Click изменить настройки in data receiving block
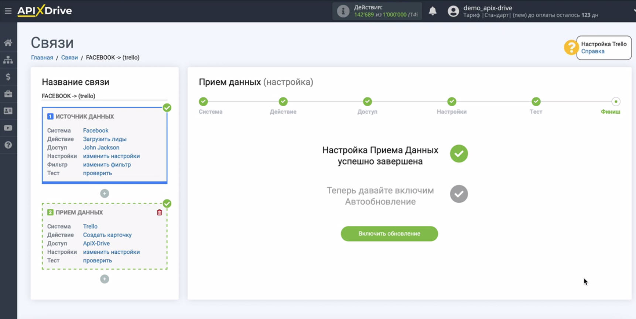The width and height of the screenshot is (636, 319). click(x=112, y=252)
